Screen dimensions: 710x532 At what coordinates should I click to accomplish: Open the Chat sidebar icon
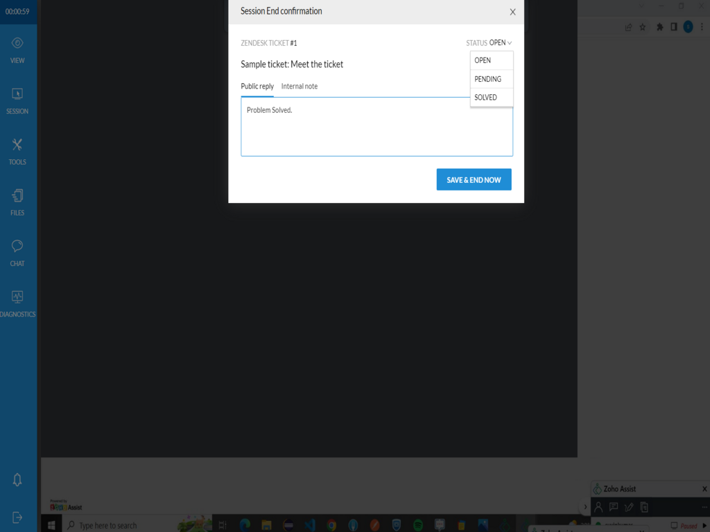(17, 252)
